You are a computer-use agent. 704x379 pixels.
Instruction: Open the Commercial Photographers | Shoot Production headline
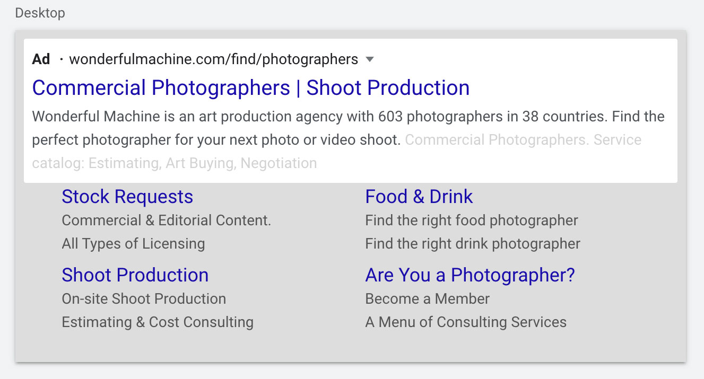[x=251, y=88]
